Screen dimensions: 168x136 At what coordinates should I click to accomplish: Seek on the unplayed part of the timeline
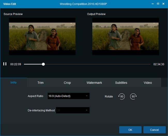point(97,64)
